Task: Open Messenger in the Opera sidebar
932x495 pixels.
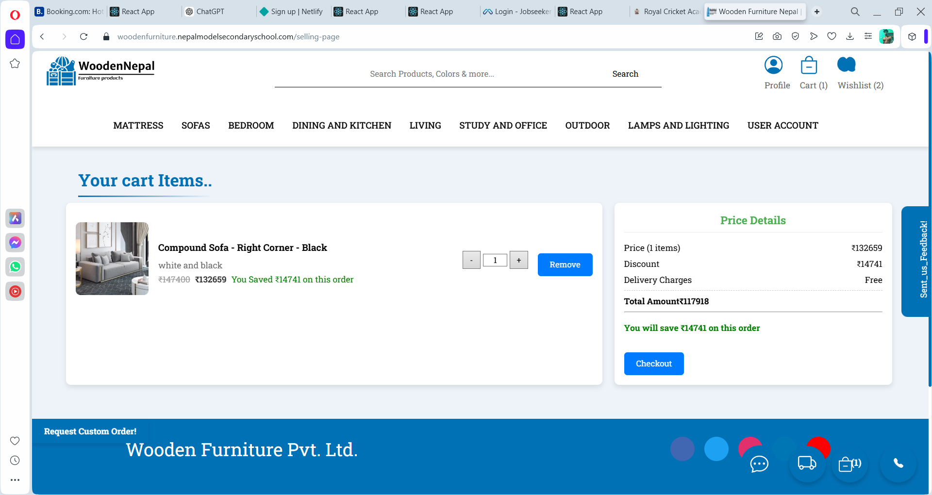Action: coord(15,243)
